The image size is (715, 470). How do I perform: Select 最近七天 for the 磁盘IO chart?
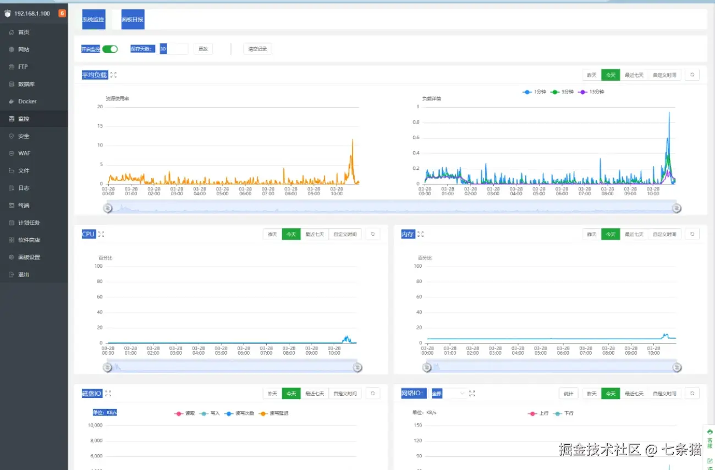pos(315,394)
